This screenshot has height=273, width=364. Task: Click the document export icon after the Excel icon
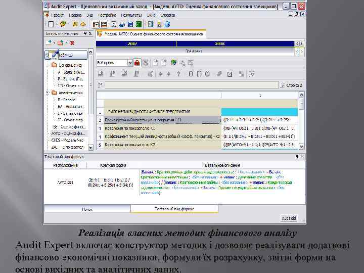151,24
